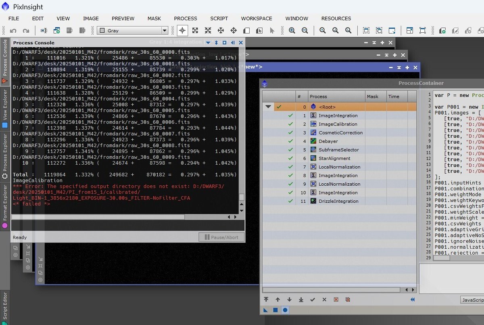Viewport: 484px width, 325px height.
Task: Click the Time column header
Action: coord(396,96)
